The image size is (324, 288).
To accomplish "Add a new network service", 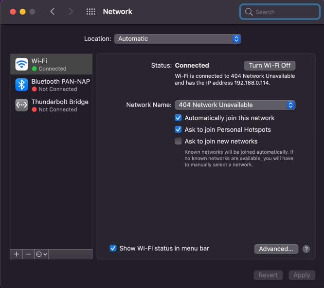I will [17, 254].
